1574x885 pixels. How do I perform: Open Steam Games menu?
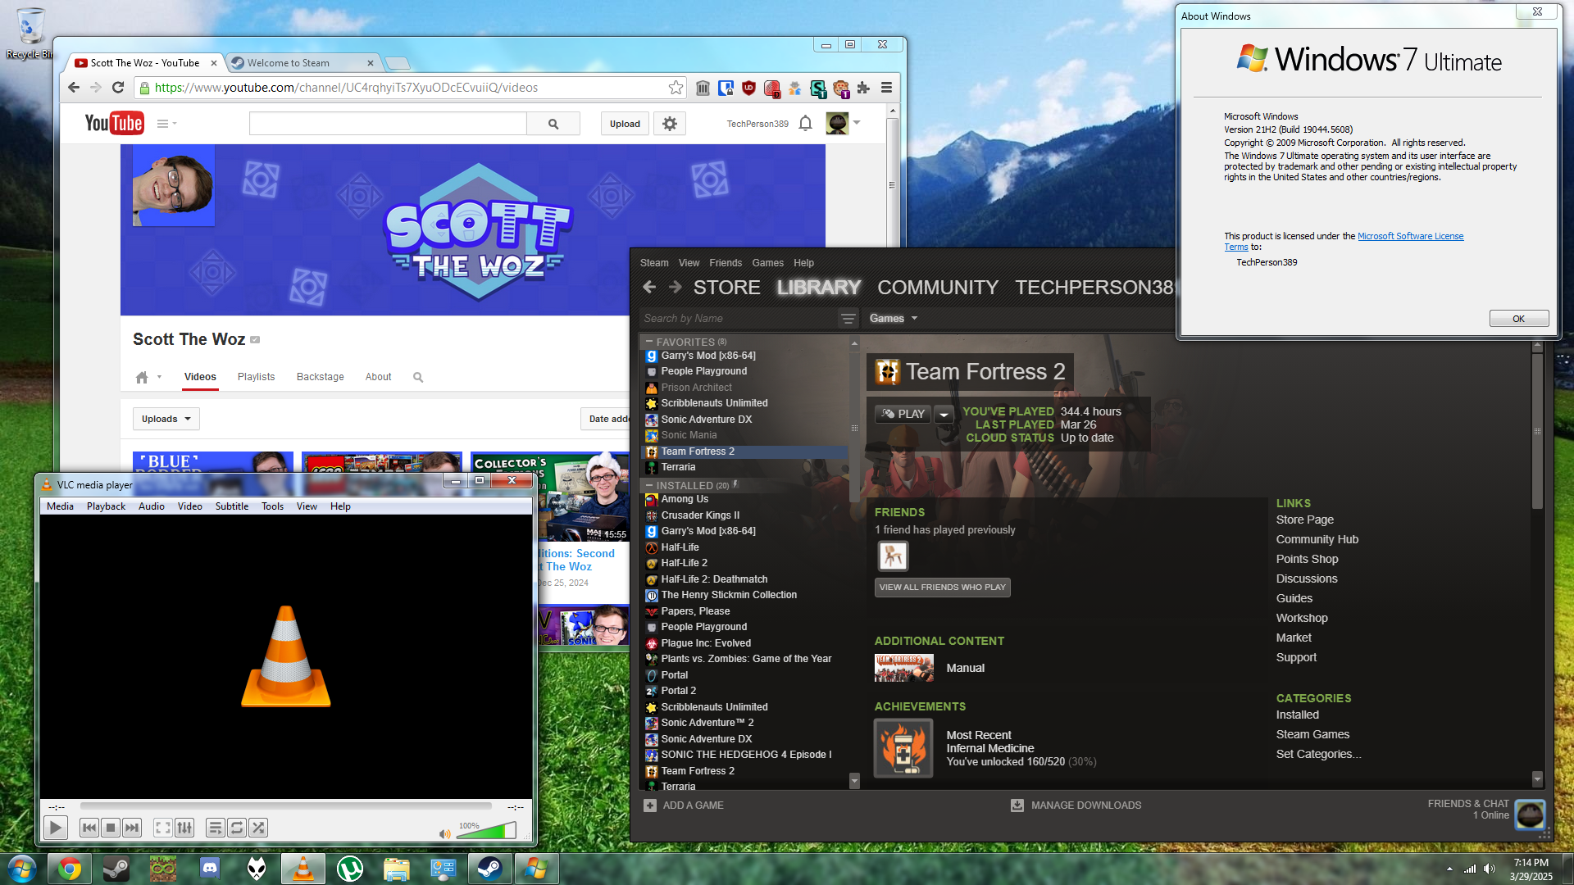[767, 263]
